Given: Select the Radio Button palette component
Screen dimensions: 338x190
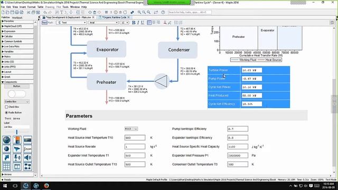Looking at the screenshot, I should [x=13, y=112].
